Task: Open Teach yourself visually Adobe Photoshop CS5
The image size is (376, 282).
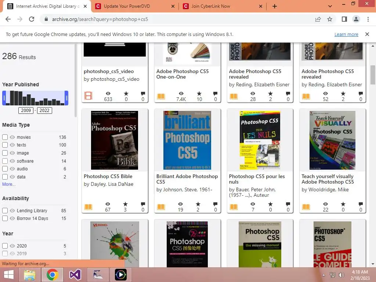Action: 328,179
